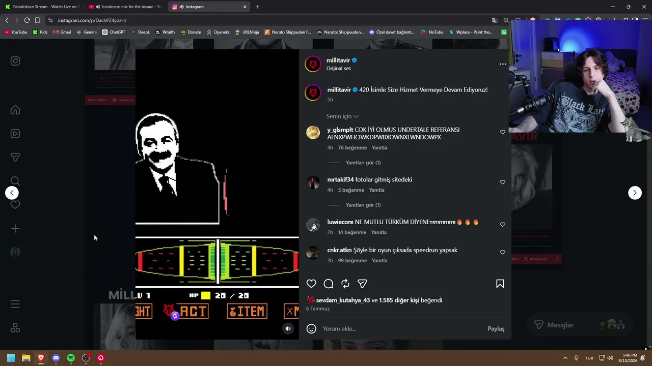This screenshot has width=652, height=366.
Task: Open direct messages paper-plane sidebar icon
Action: 15,158
